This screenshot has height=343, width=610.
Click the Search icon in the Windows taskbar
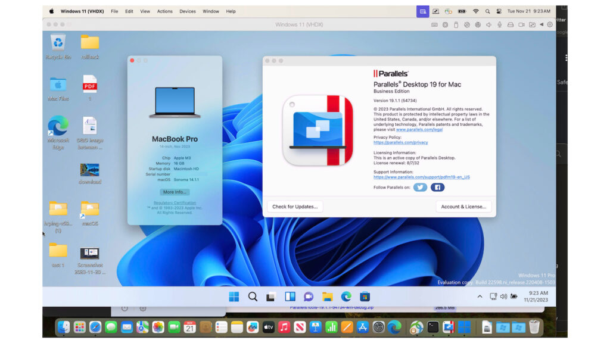[x=253, y=295]
